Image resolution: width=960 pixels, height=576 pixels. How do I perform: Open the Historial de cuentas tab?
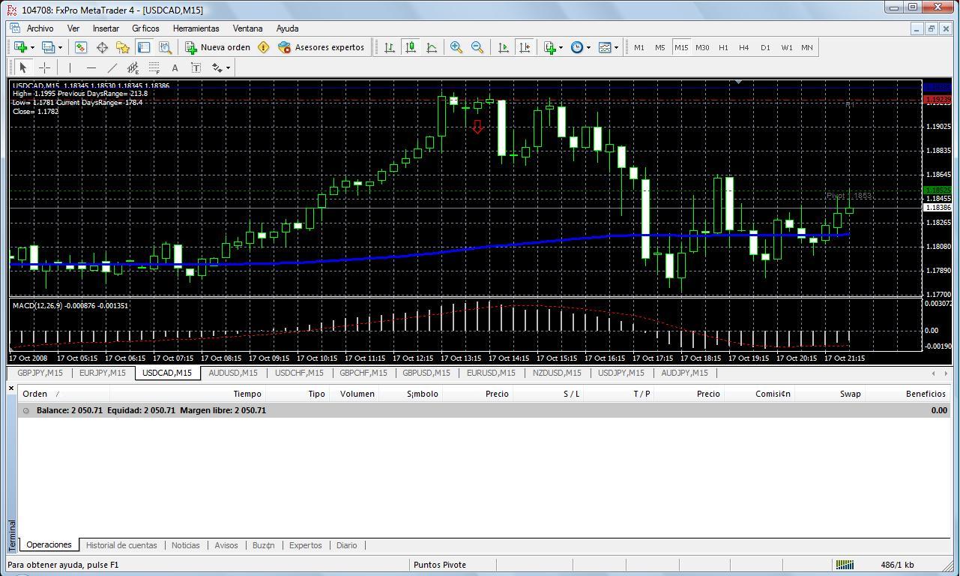pos(121,545)
